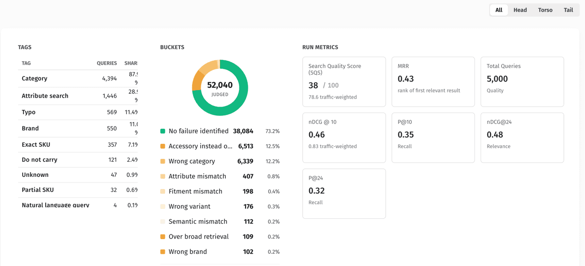Click the MRR metric card
585x266 pixels.
click(x=433, y=82)
